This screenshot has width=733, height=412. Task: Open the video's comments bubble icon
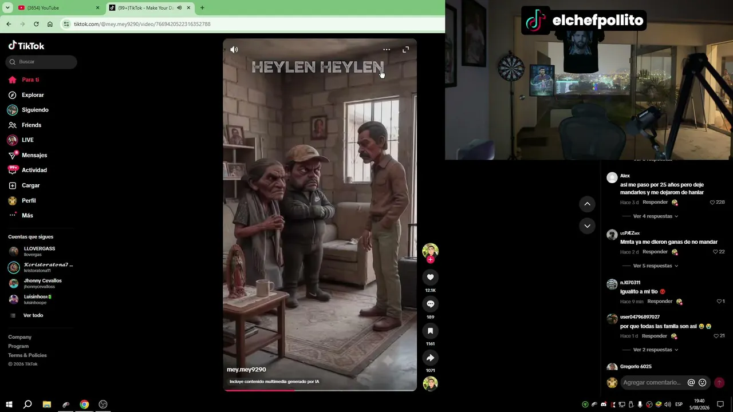tap(430, 304)
